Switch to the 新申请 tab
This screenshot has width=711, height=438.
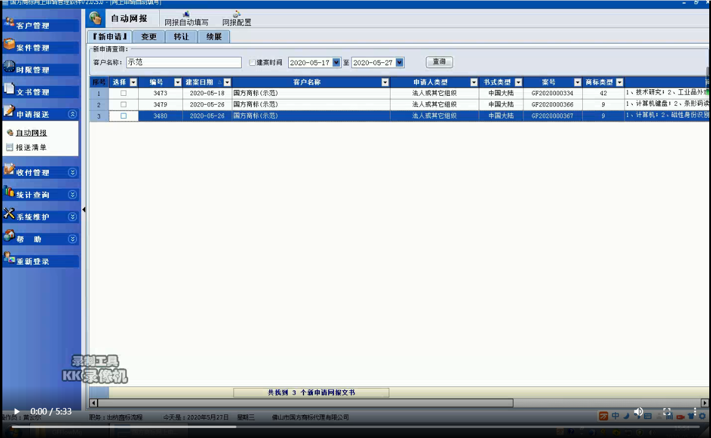click(x=110, y=36)
